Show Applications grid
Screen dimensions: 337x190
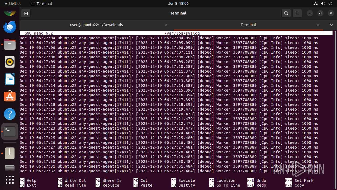[10, 180]
